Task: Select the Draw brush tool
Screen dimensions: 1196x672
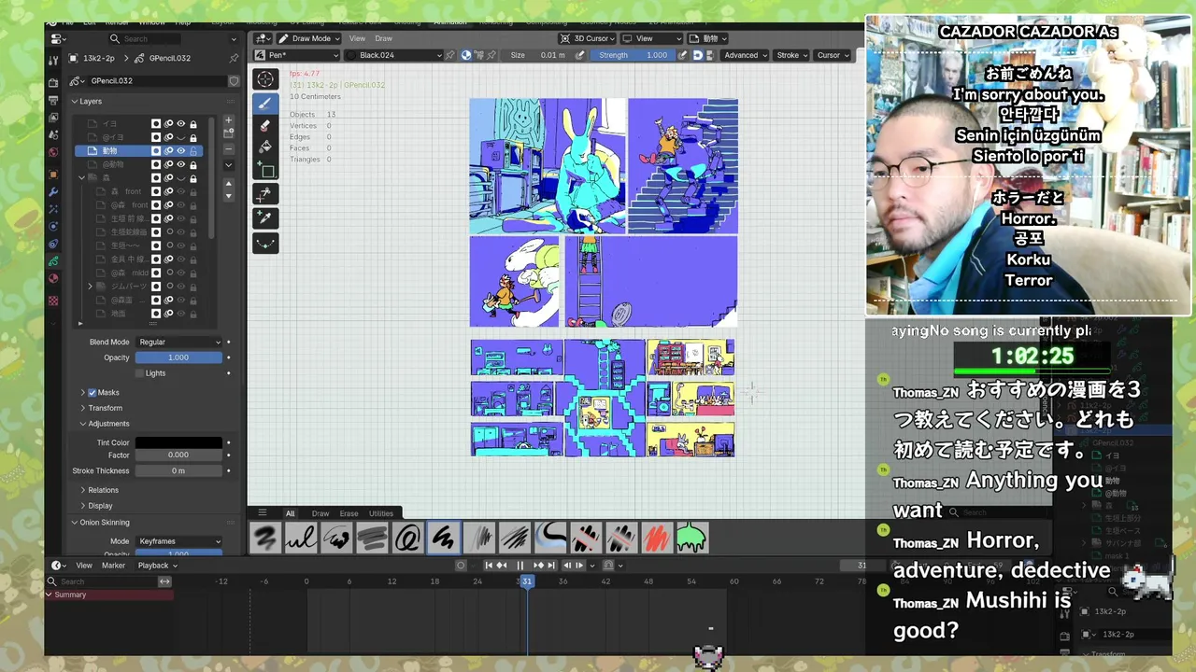Action: click(x=265, y=104)
